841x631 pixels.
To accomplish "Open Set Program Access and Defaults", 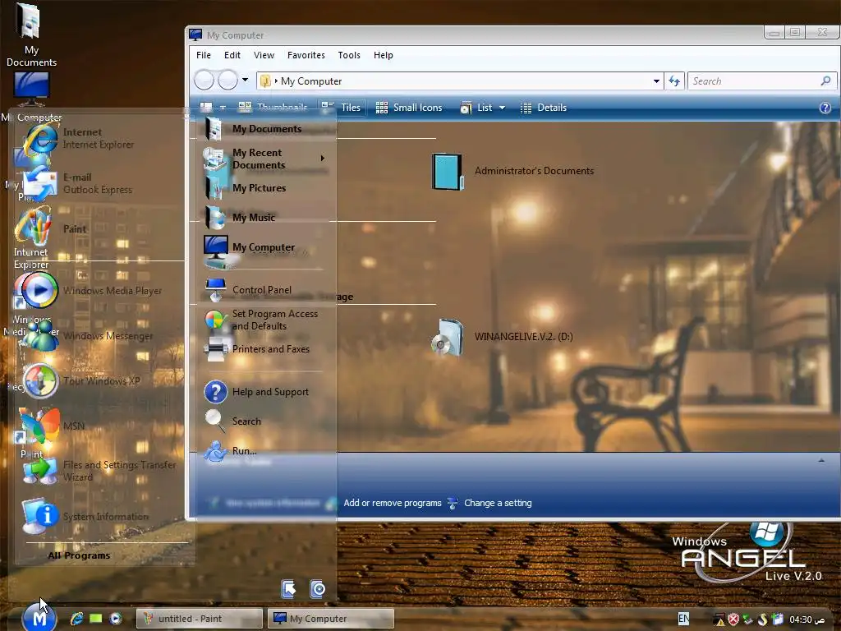I will coord(262,320).
